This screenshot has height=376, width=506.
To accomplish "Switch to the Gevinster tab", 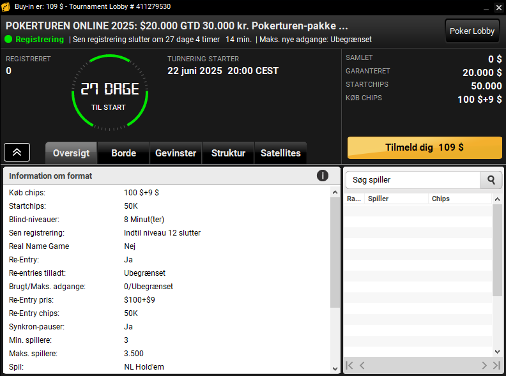I will coord(176,153).
